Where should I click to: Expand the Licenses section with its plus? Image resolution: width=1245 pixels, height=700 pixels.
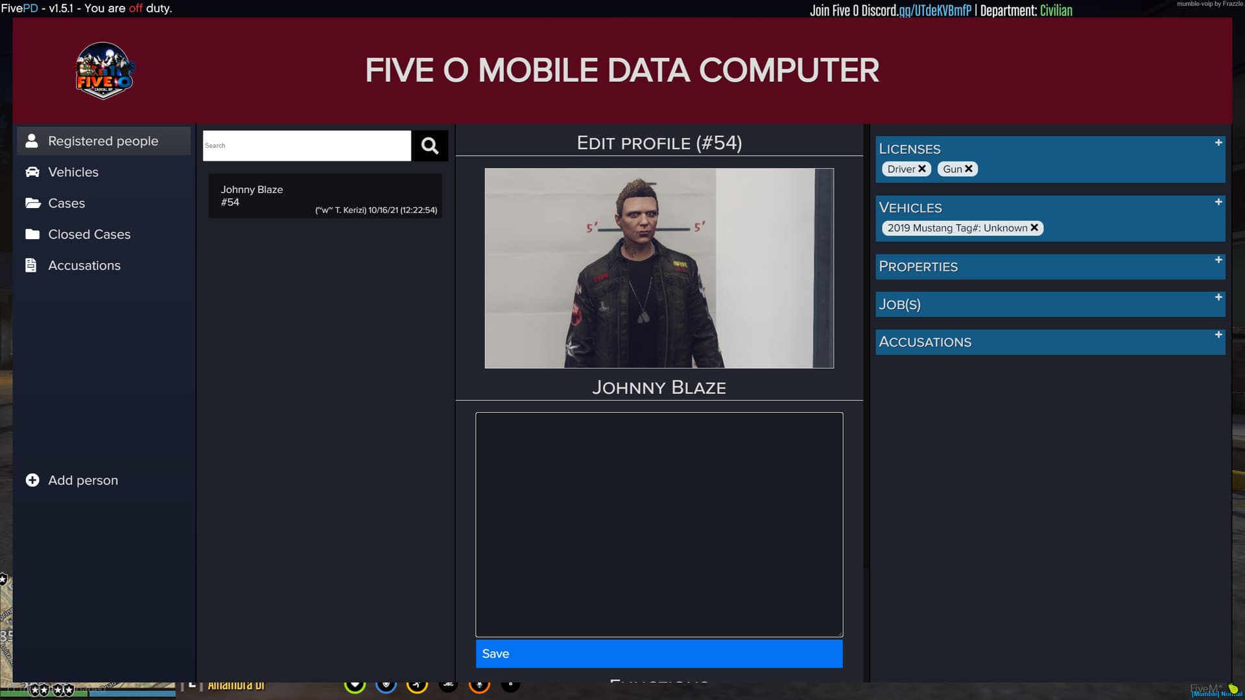pos(1218,143)
